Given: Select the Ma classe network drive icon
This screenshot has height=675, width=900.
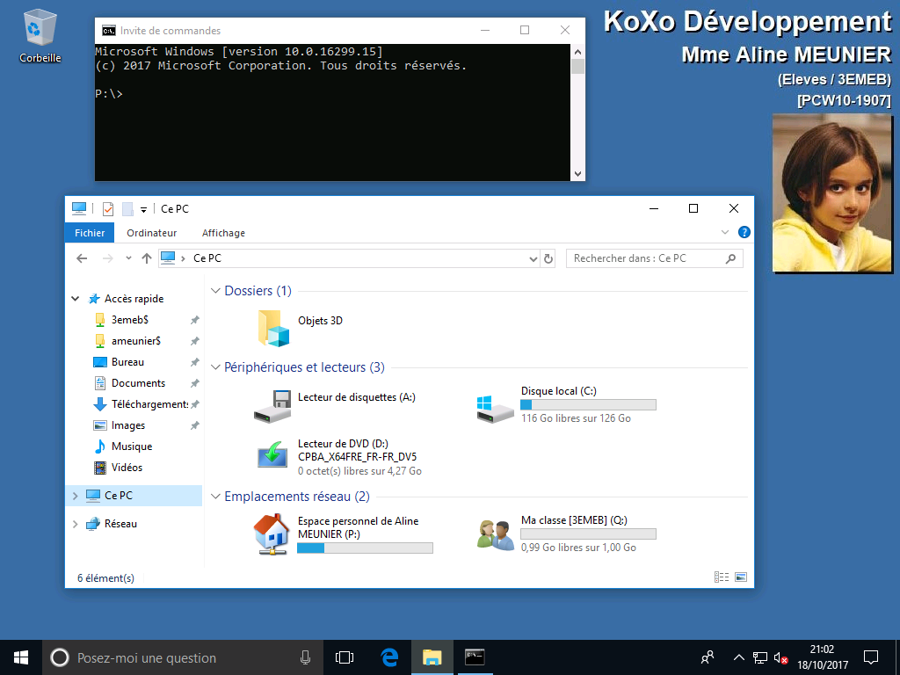Looking at the screenshot, I should tap(495, 535).
